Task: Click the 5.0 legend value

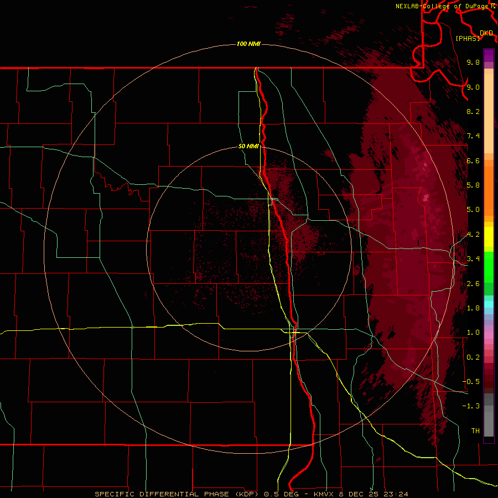Action: tap(473, 210)
